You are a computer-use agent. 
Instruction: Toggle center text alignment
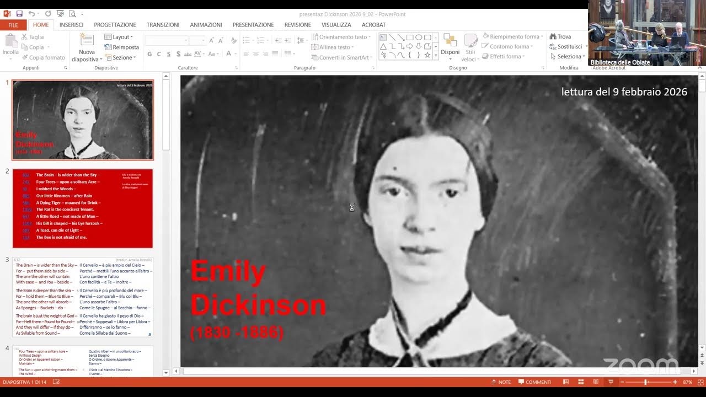tap(256, 54)
